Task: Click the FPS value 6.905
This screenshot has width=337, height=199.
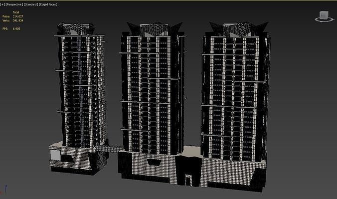Action: pyautogui.click(x=16, y=28)
